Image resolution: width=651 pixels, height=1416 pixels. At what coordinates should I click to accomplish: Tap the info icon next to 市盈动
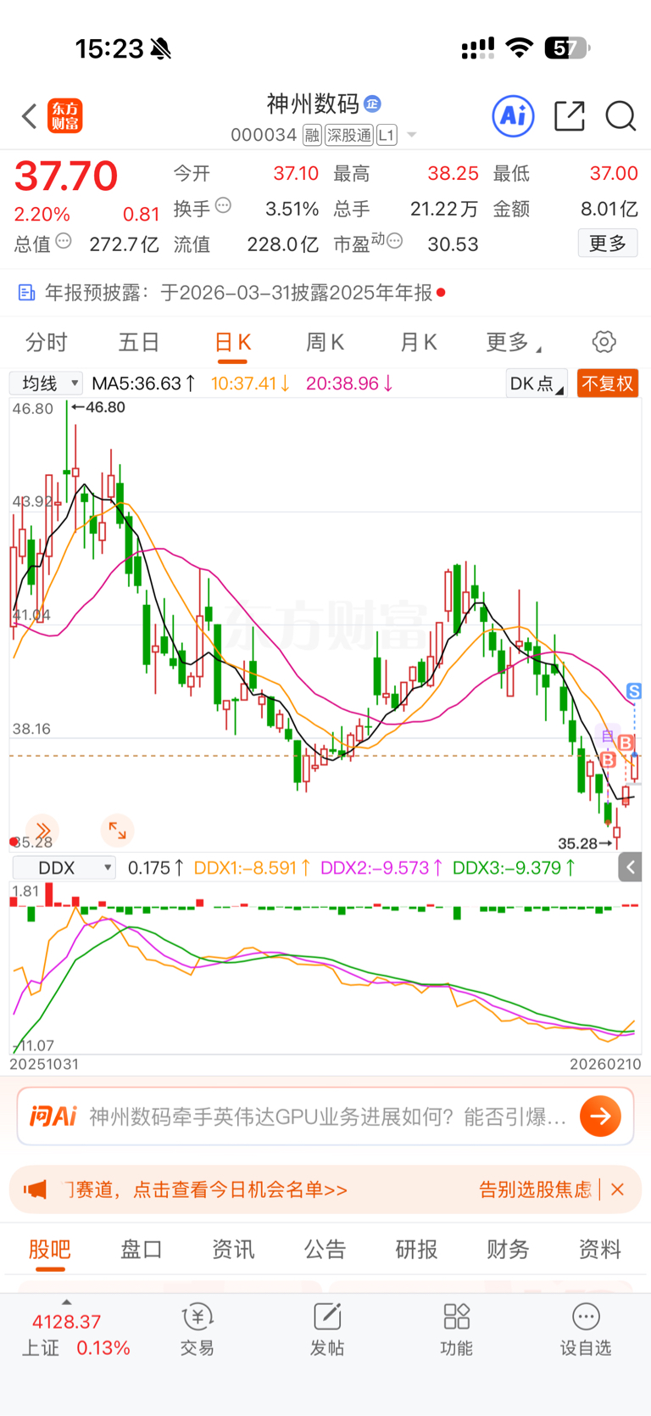coord(394,242)
